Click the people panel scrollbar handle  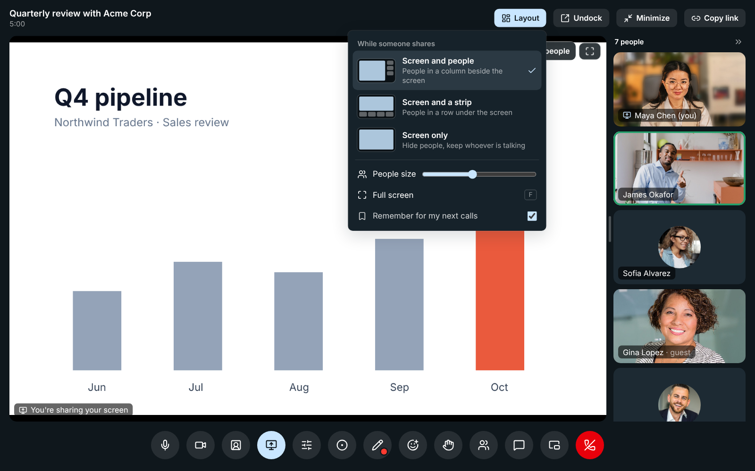click(x=610, y=229)
